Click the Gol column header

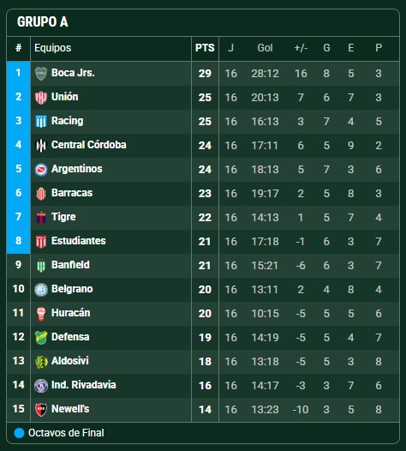pyautogui.click(x=265, y=48)
